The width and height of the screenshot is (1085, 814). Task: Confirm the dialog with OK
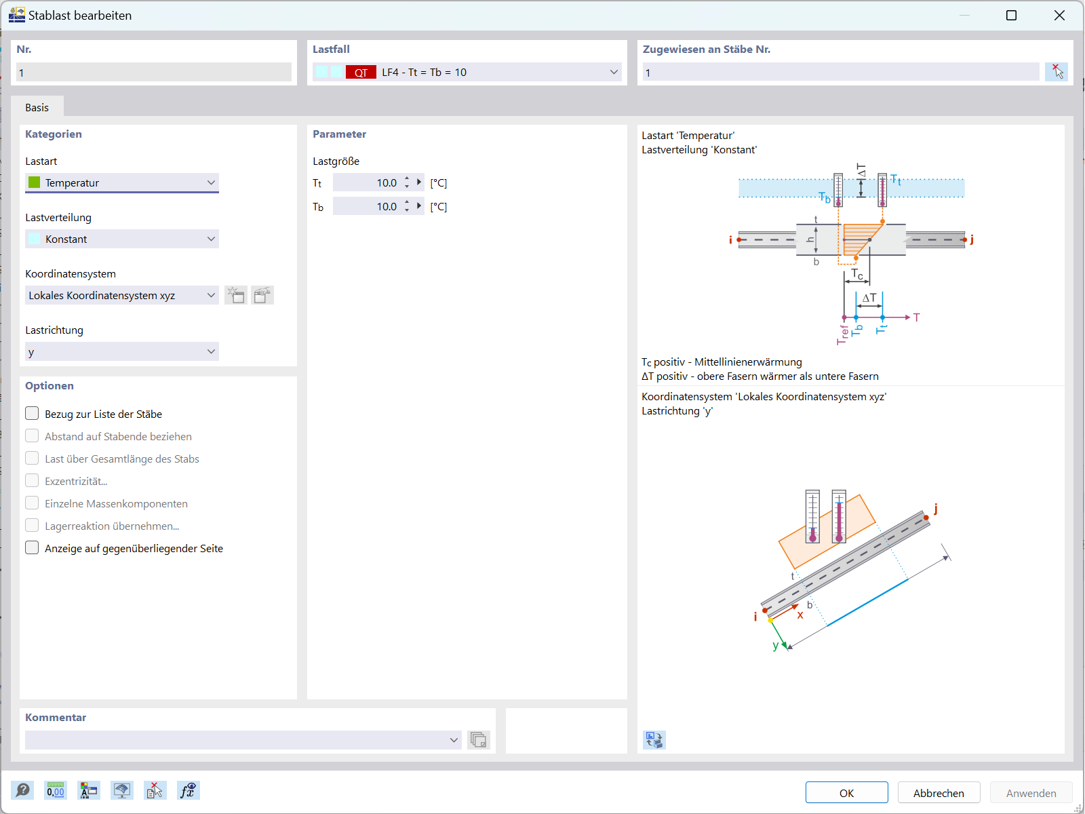click(846, 792)
